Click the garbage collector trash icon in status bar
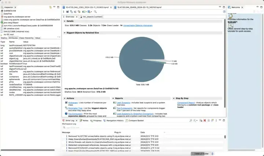The width and height of the screenshot is (264, 156). pos(212,154)
